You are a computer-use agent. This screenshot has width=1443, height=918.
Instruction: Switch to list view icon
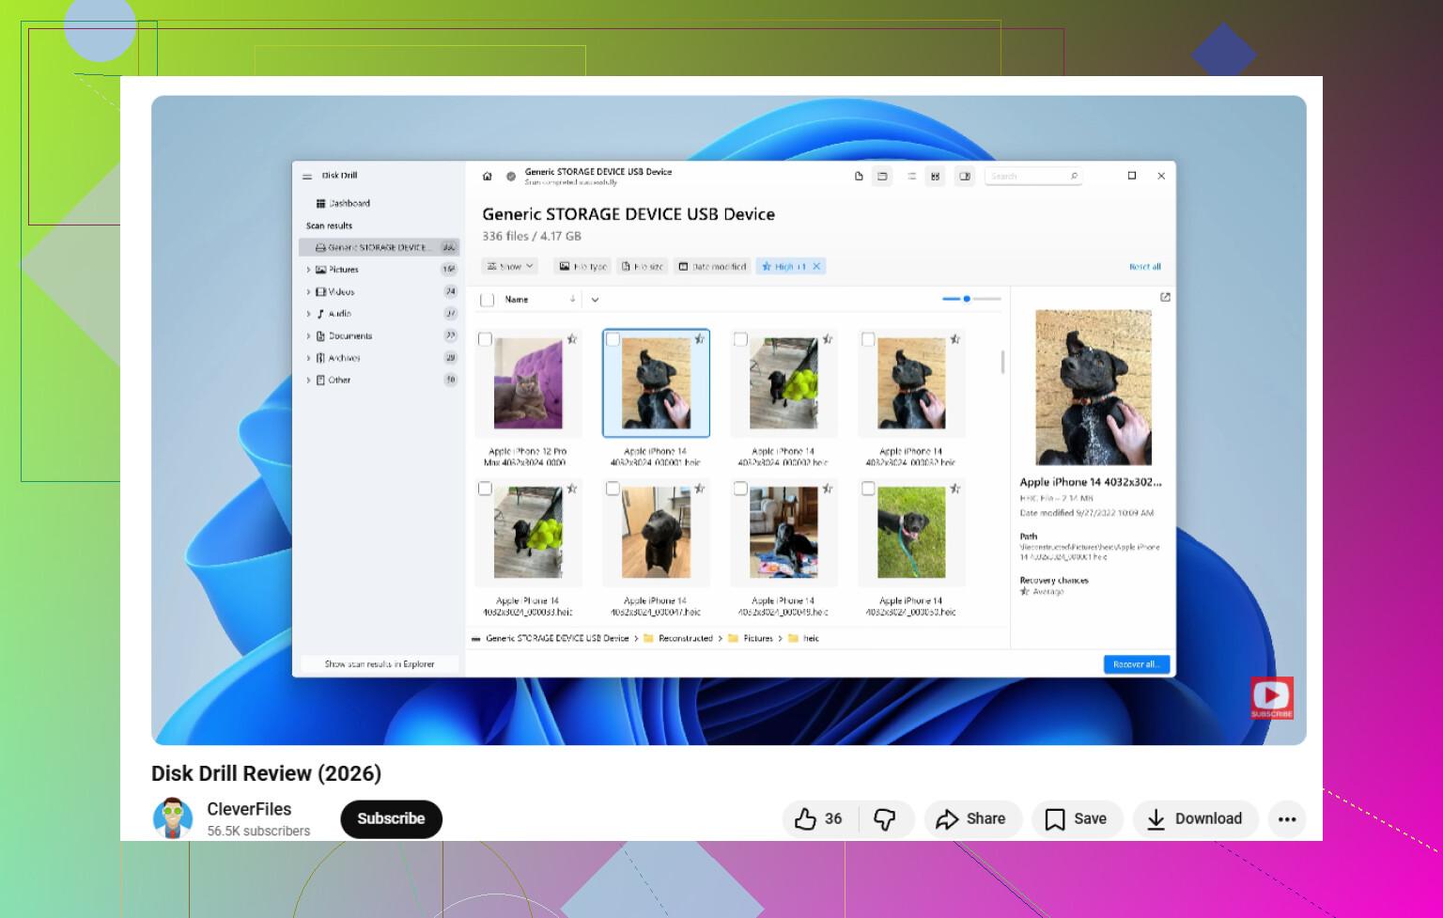911,176
